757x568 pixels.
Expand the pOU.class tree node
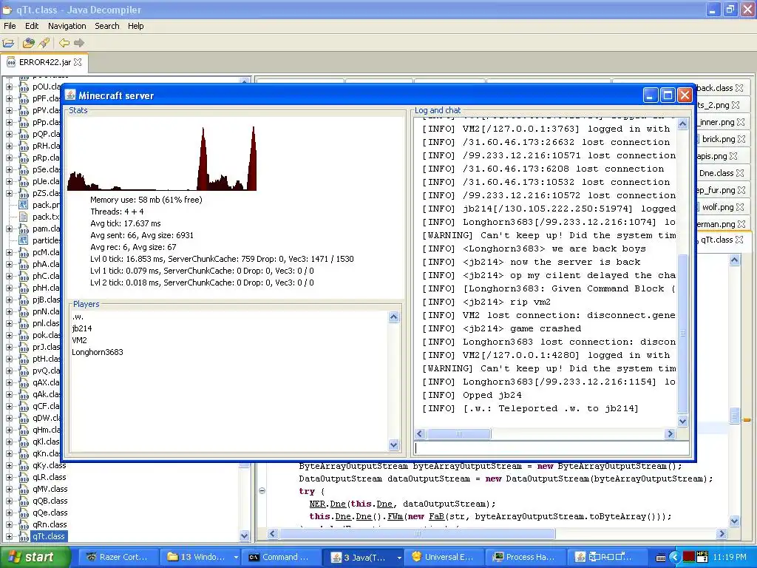[9, 87]
